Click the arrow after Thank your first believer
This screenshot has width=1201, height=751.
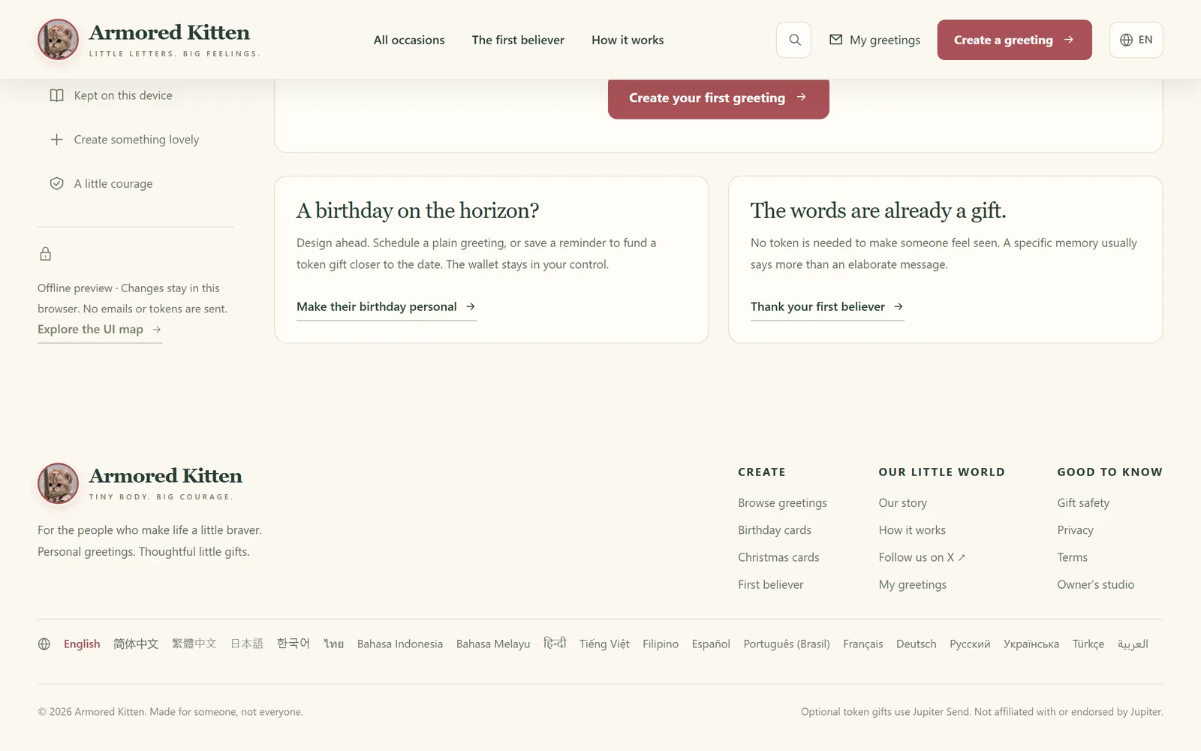[x=898, y=306]
